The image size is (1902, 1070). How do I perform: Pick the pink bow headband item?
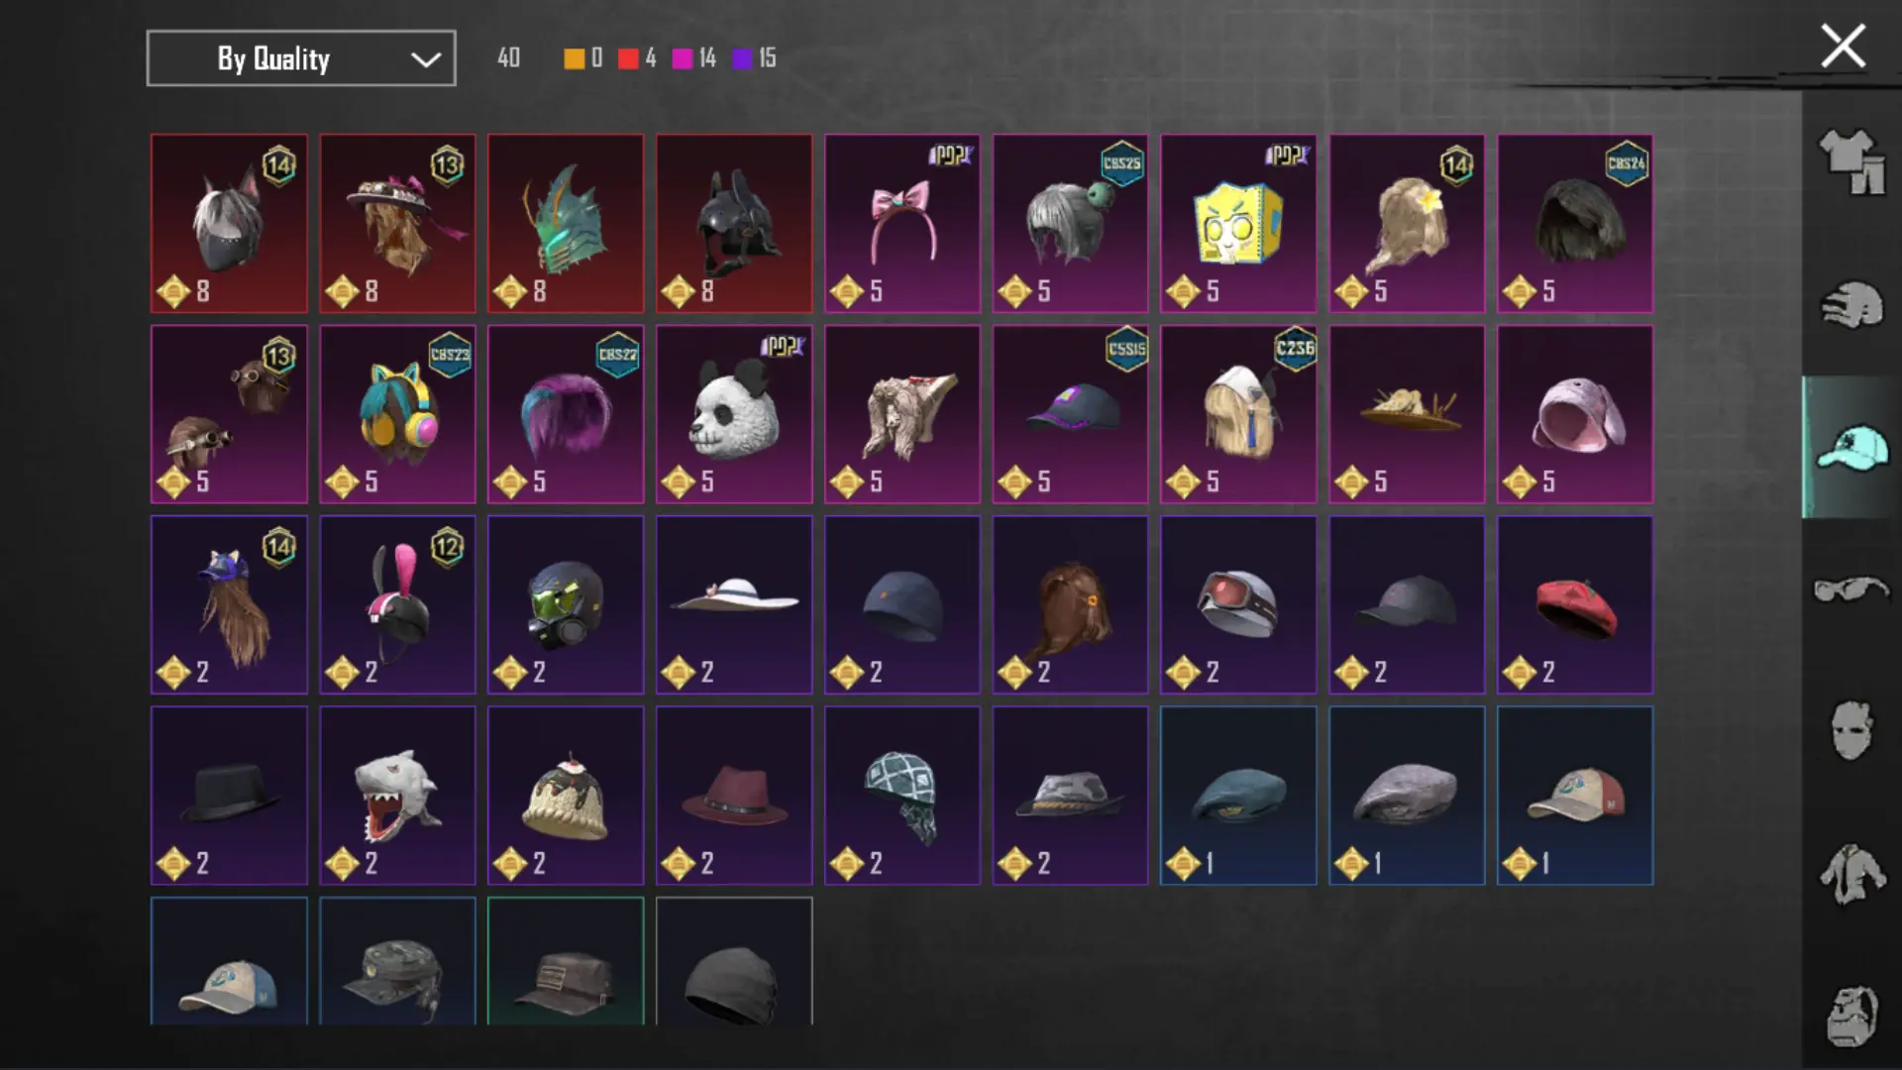902,224
